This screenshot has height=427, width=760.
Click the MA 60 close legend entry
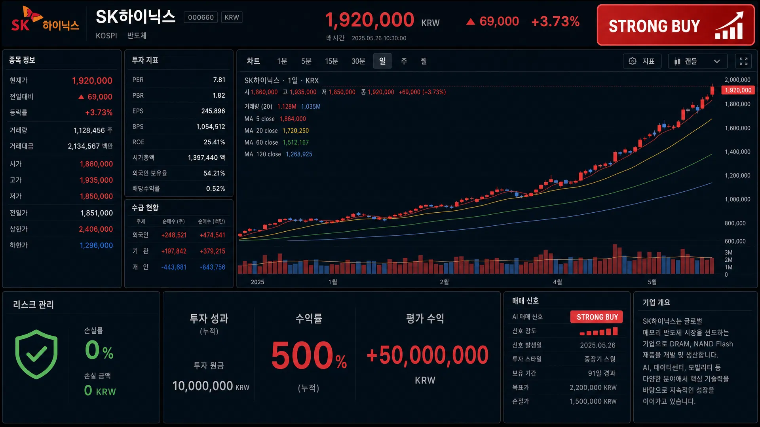tap(276, 143)
